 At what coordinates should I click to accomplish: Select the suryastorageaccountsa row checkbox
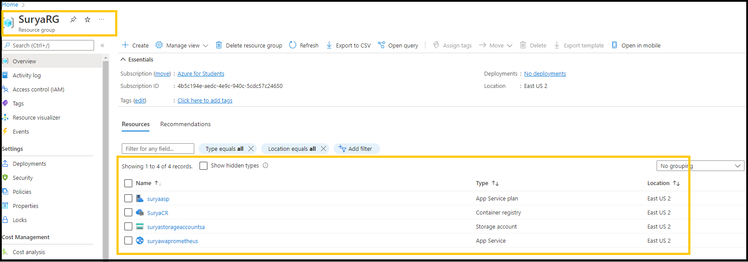(128, 226)
